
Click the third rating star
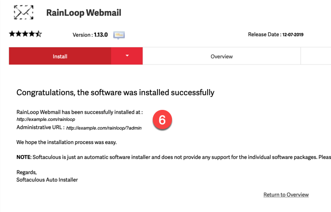click(x=25, y=34)
